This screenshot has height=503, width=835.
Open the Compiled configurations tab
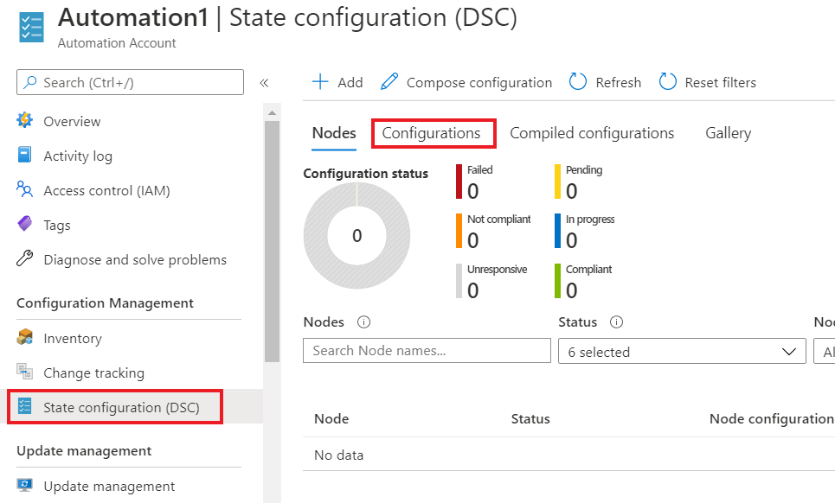pyautogui.click(x=592, y=133)
